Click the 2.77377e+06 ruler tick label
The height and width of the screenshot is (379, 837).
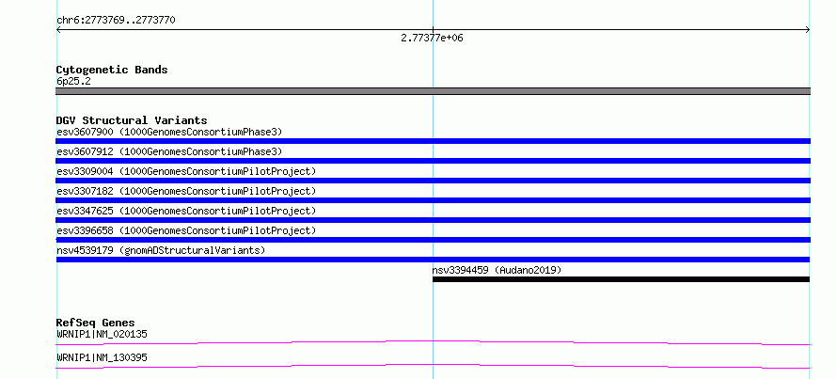[x=432, y=38]
